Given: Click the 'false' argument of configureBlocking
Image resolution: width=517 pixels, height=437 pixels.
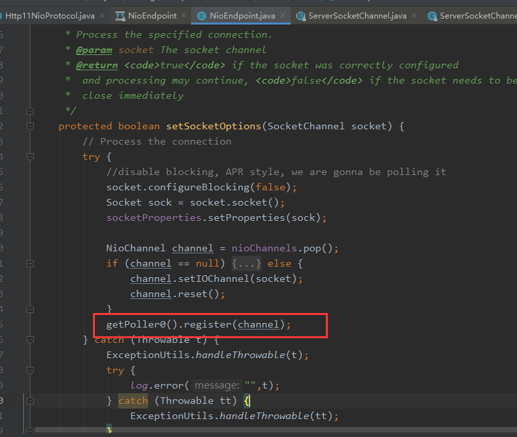Looking at the screenshot, I should point(270,187).
